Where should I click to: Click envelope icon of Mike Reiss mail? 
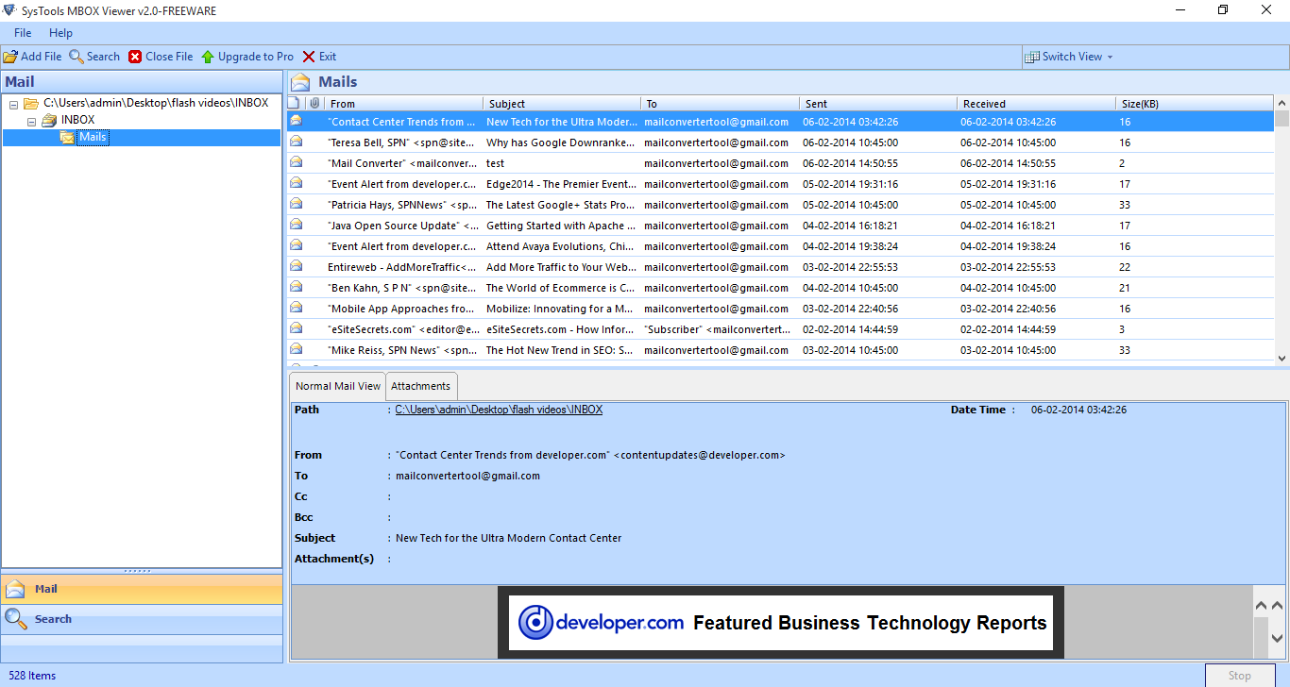296,349
